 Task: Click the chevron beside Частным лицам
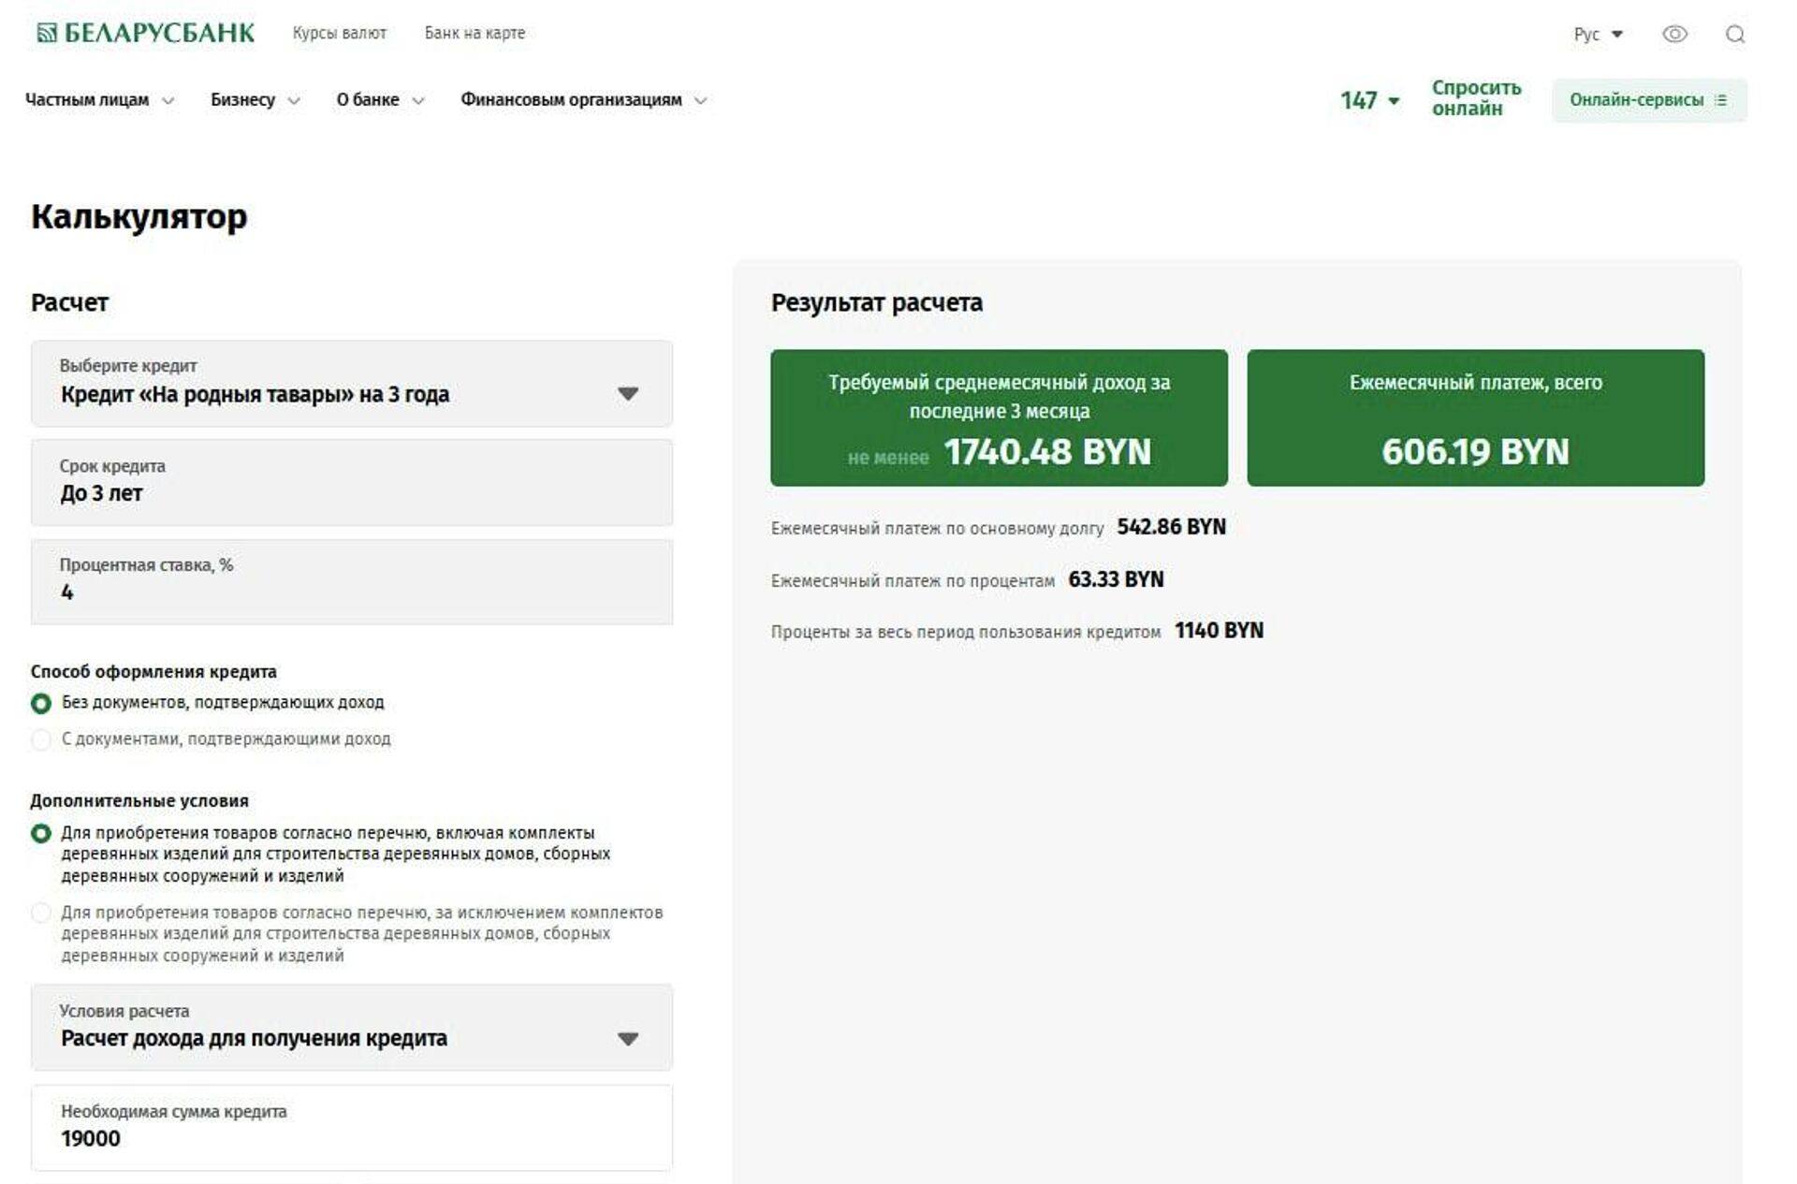(168, 101)
